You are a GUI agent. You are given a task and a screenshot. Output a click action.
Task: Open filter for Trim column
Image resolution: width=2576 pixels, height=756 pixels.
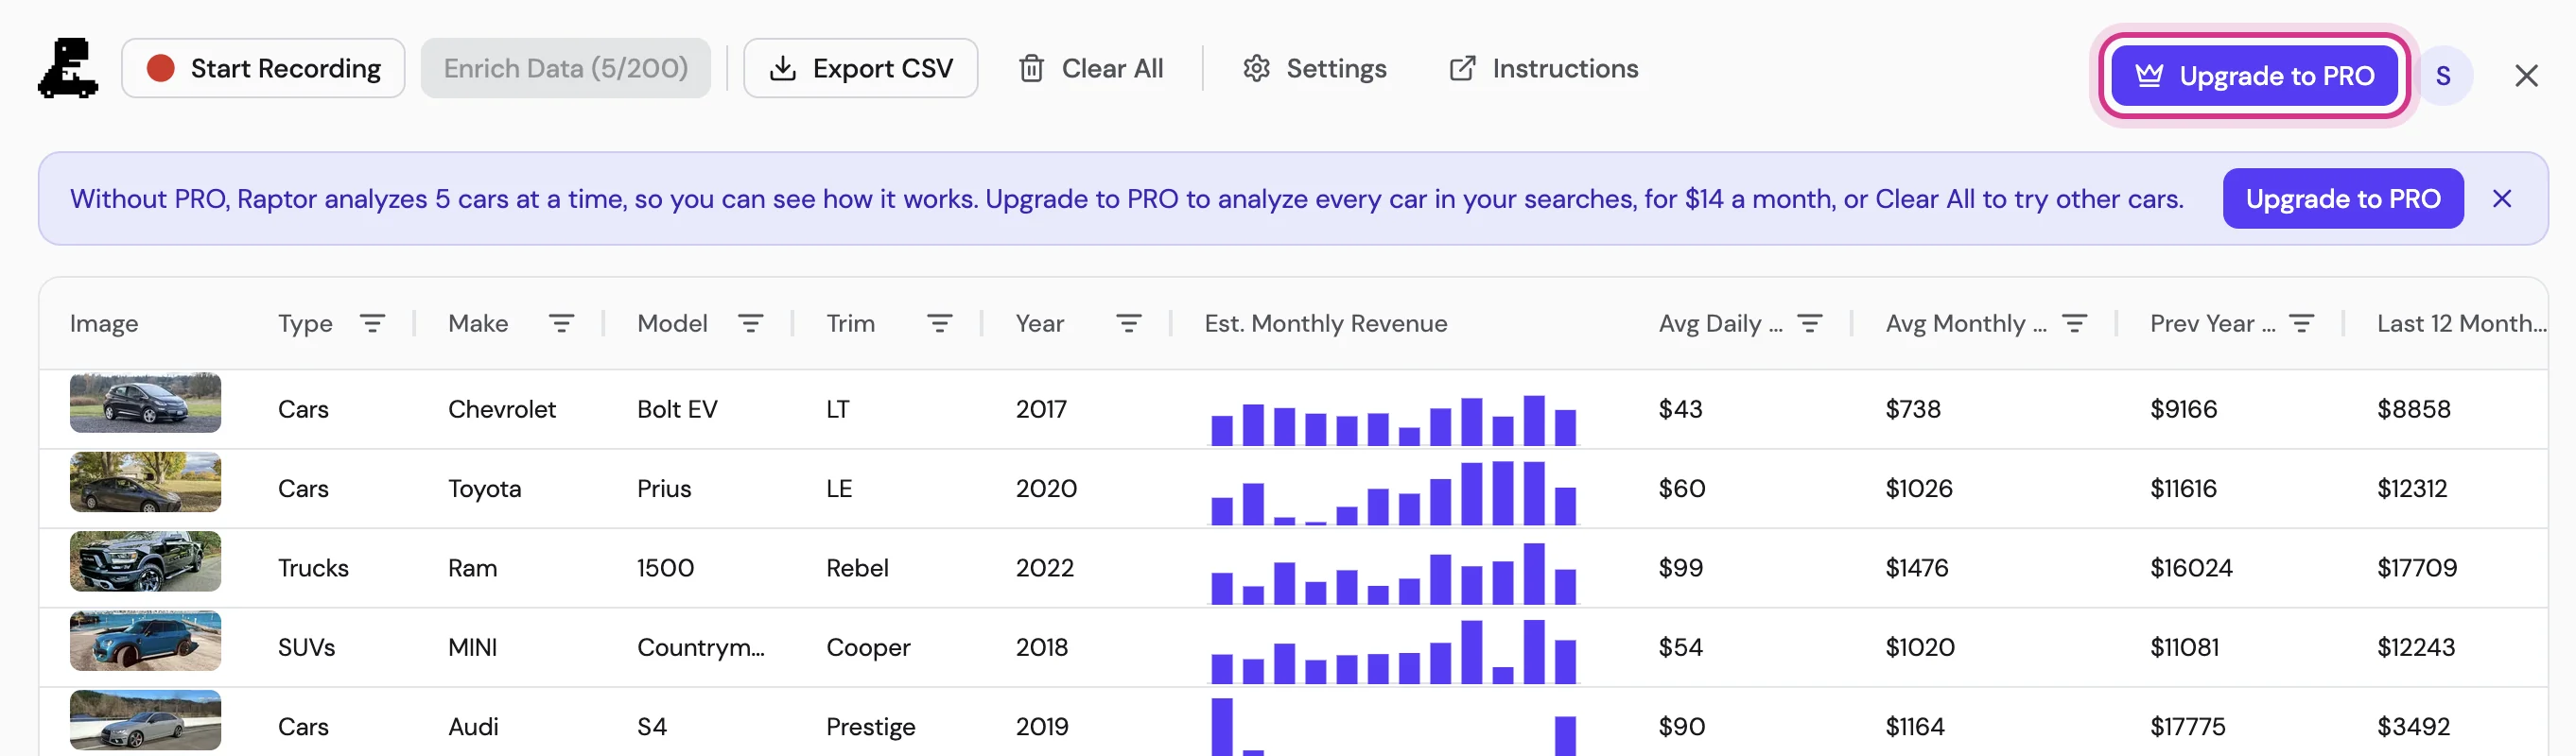click(939, 323)
